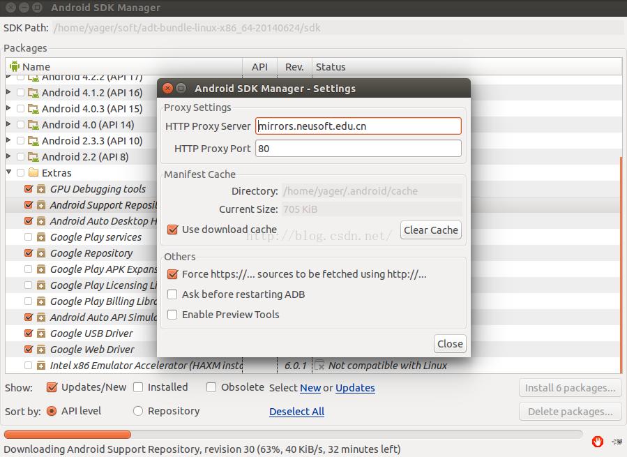
Task: Expand the Android 2.3.3 (API 10) node
Action: 8,141
